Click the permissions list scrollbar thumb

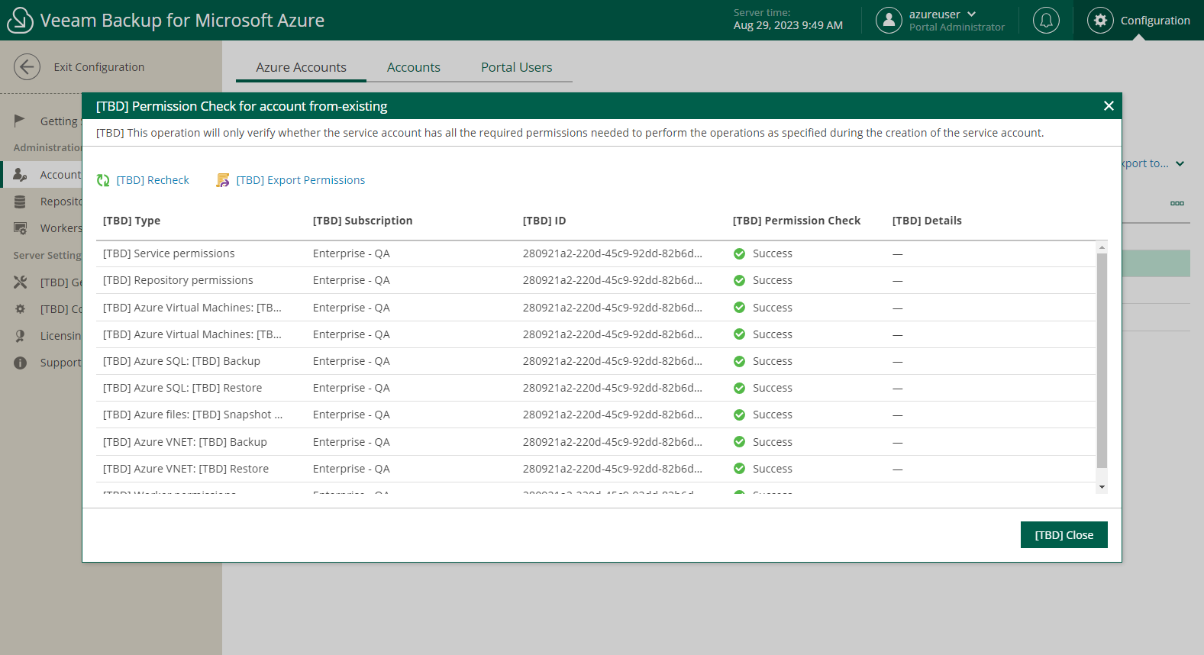pos(1102,360)
